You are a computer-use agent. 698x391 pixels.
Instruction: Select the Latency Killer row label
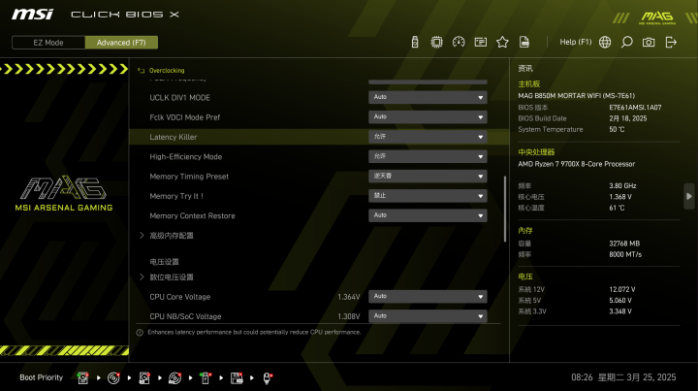174,137
